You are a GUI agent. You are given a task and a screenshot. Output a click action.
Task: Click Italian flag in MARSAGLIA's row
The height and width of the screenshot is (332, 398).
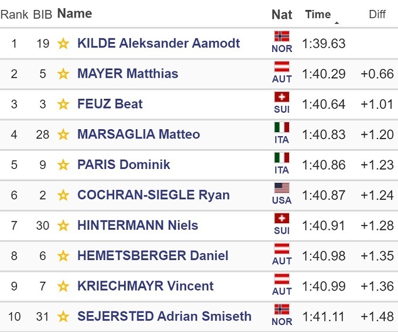tap(282, 127)
